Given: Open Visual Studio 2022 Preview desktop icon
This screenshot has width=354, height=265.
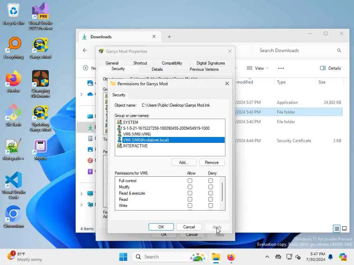Looking at the screenshot, I should click(x=40, y=16).
